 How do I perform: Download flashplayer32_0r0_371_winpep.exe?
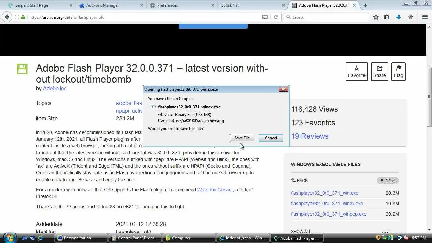[329, 214]
